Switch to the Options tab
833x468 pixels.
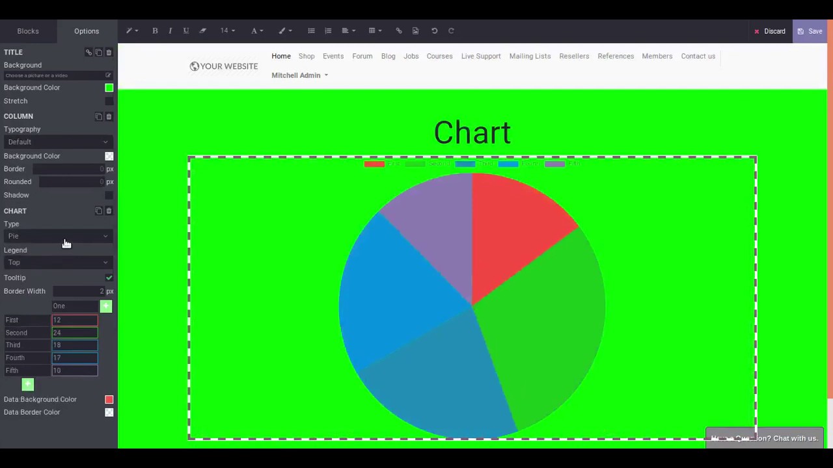coord(87,31)
